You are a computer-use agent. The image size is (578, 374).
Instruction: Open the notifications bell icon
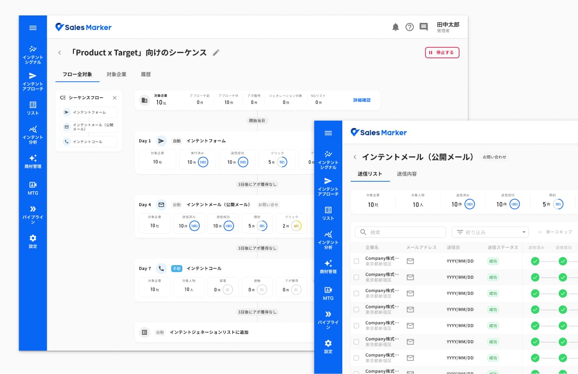[396, 27]
